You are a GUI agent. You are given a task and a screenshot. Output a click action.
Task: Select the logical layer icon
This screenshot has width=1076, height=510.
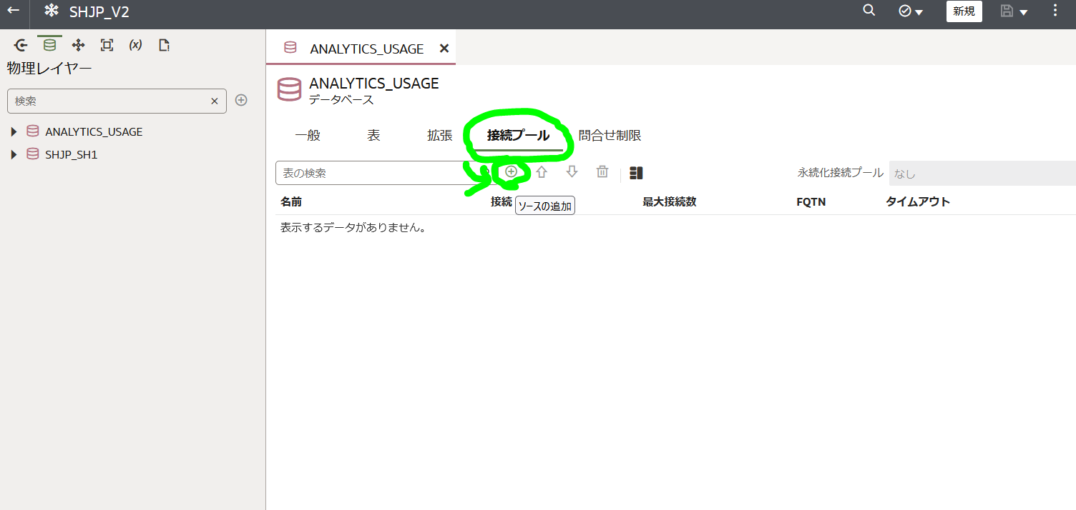(79, 46)
